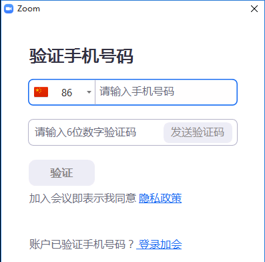
Task: Click empty title bar area beside Zoom title
Action: click(x=145, y=9)
